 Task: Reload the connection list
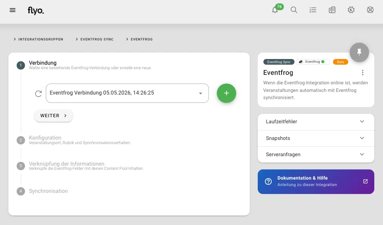[38, 93]
